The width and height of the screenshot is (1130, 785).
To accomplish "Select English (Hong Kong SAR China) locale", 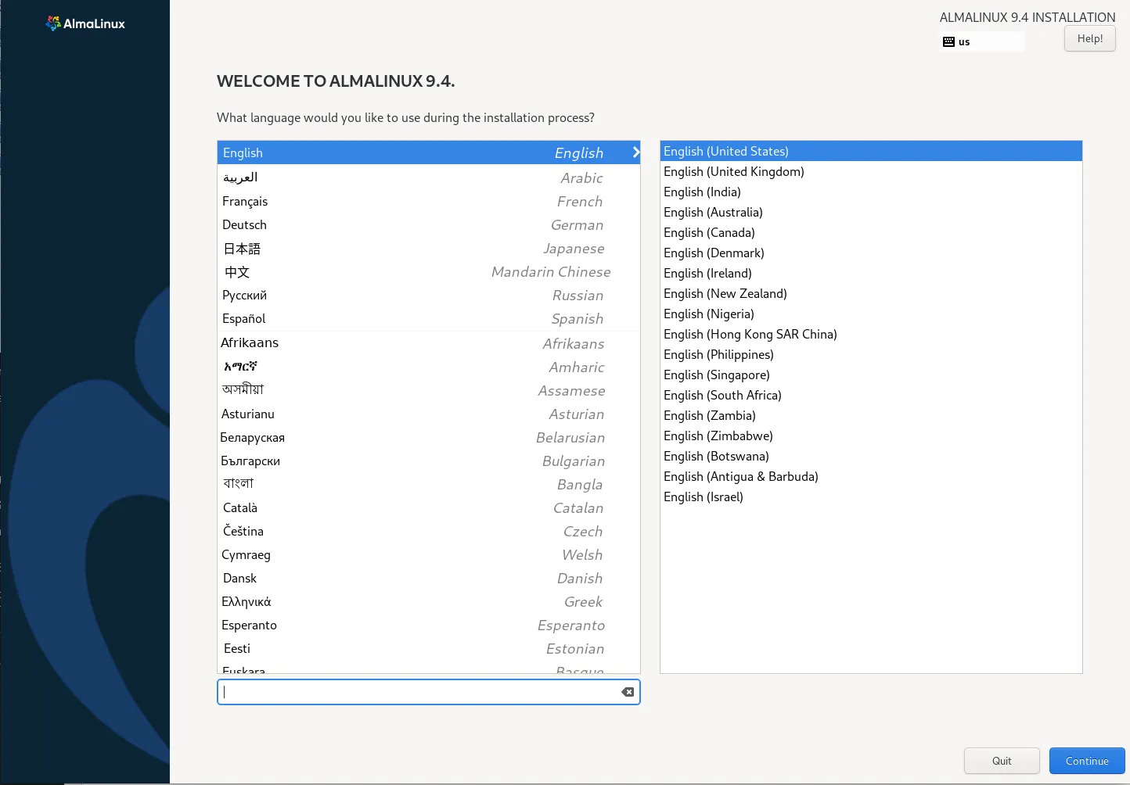I will point(750,335).
